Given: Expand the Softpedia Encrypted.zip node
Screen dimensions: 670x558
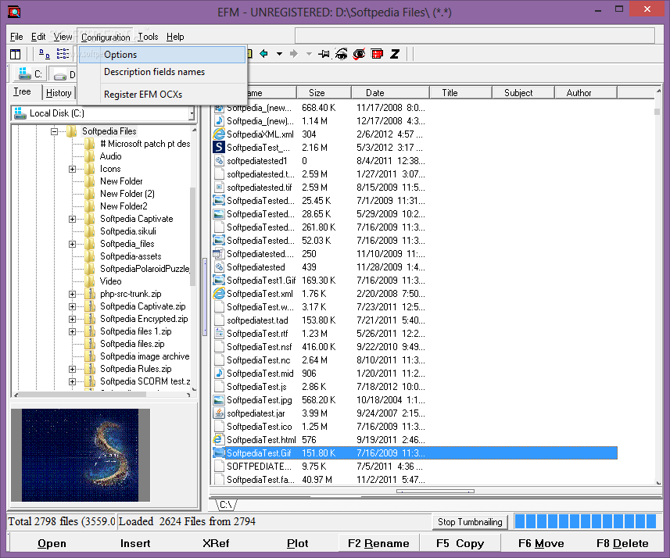Looking at the screenshot, I should (72, 319).
